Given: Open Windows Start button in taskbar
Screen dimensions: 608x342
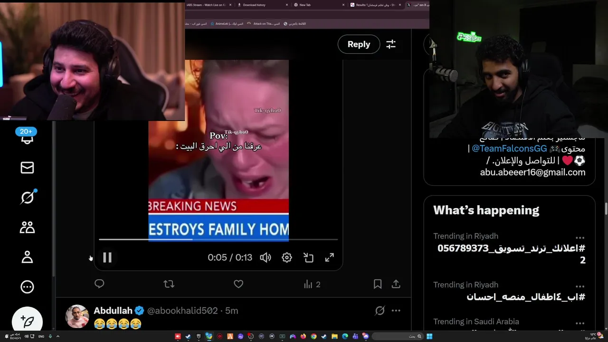Looking at the screenshot, I should [x=429, y=336].
